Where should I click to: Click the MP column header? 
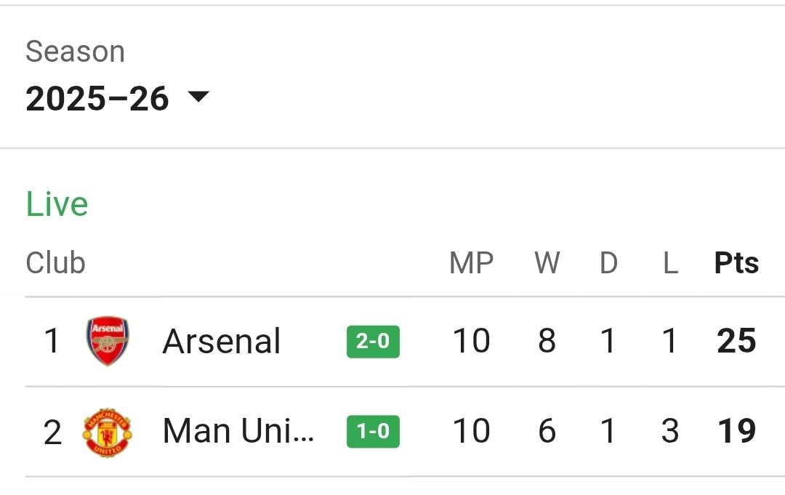tap(472, 263)
